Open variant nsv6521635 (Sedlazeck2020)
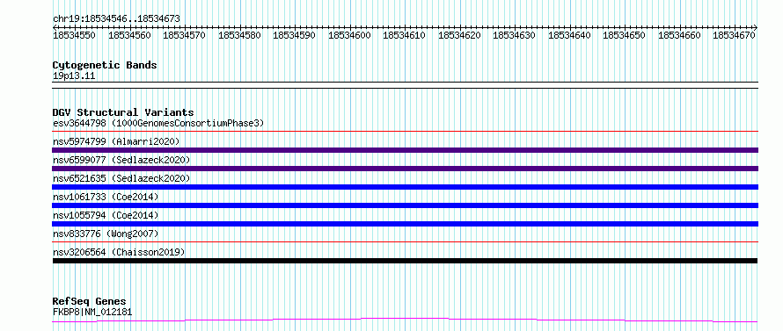This screenshot has width=783, height=331. pos(121,178)
